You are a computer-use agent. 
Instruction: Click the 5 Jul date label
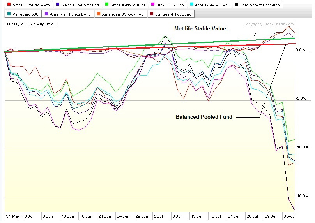(x=158, y=216)
